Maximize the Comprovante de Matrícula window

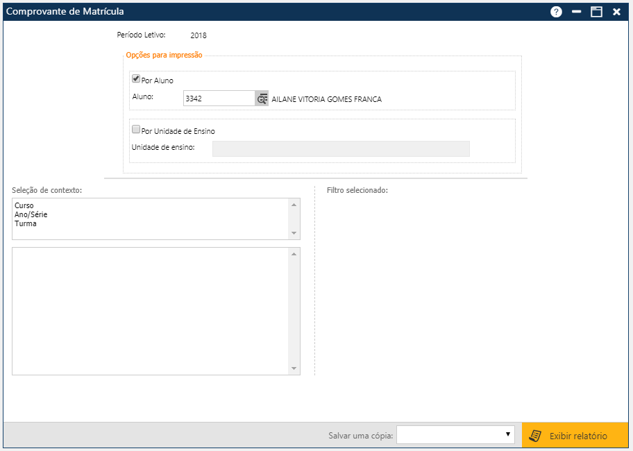[x=596, y=12]
